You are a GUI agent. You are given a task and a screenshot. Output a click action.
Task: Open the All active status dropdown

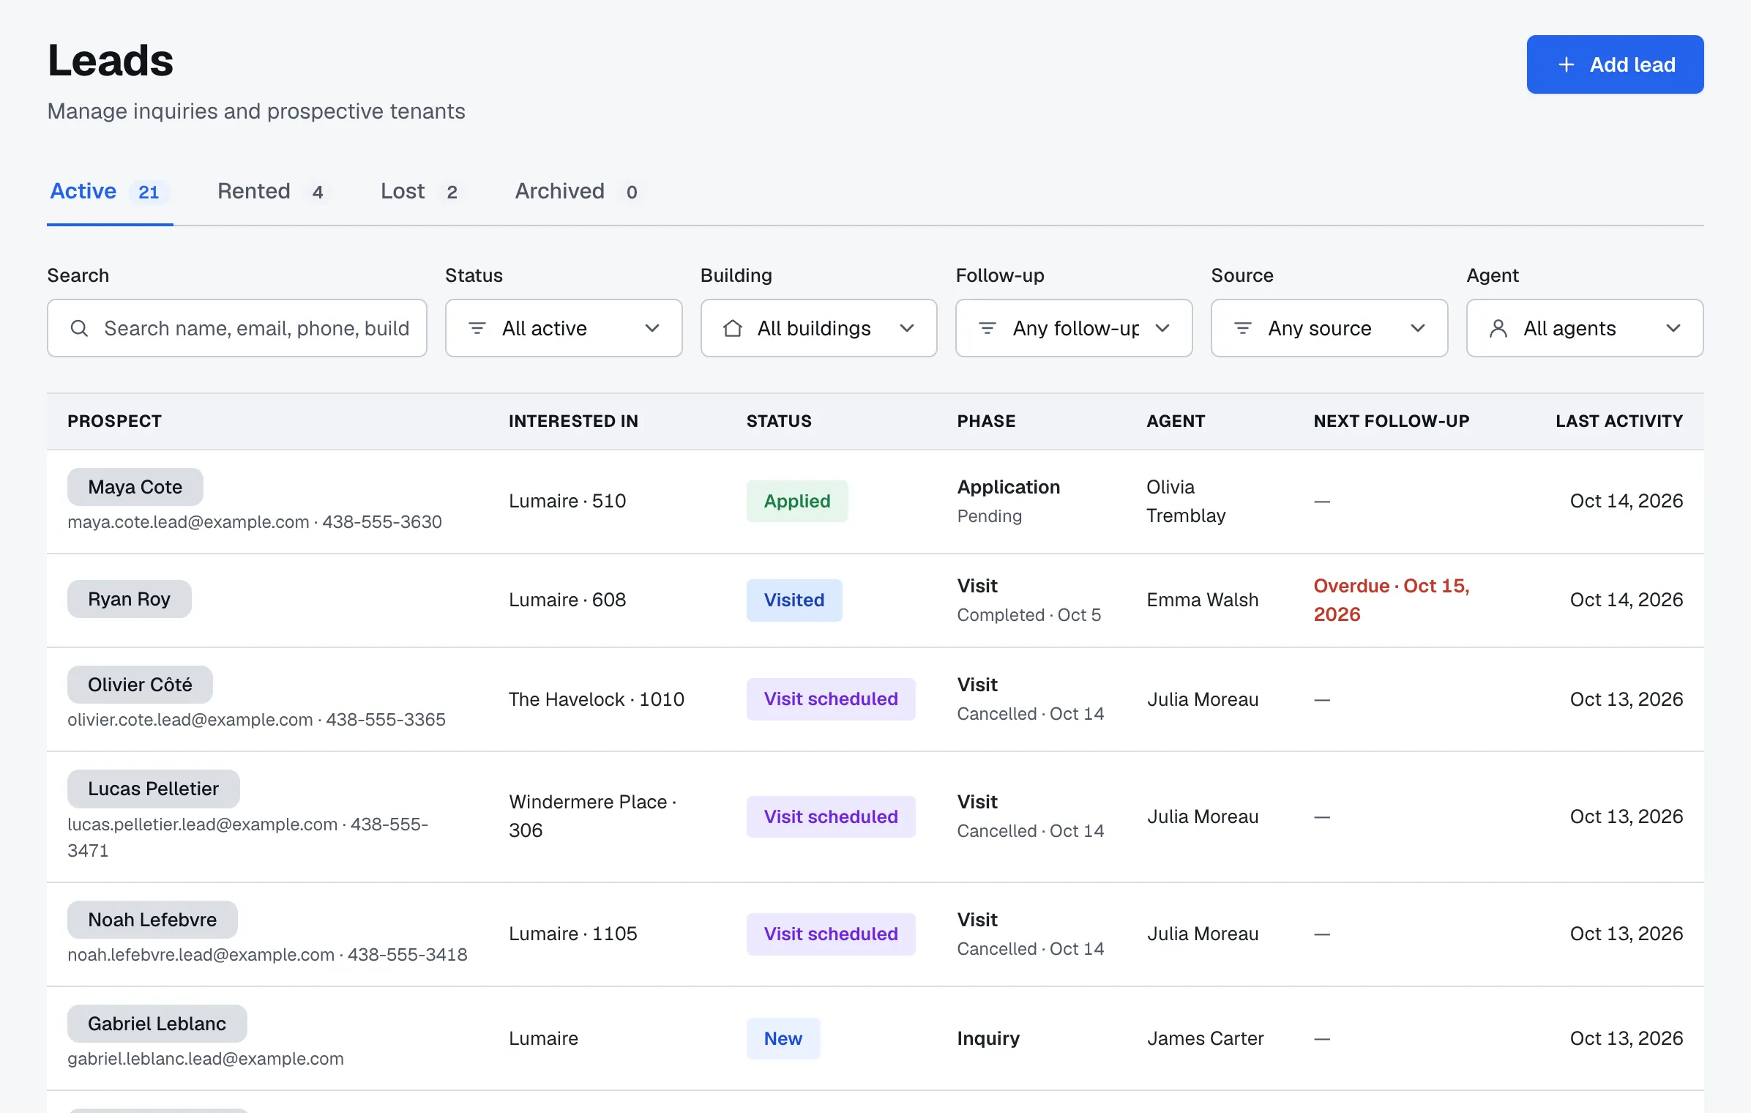564,328
